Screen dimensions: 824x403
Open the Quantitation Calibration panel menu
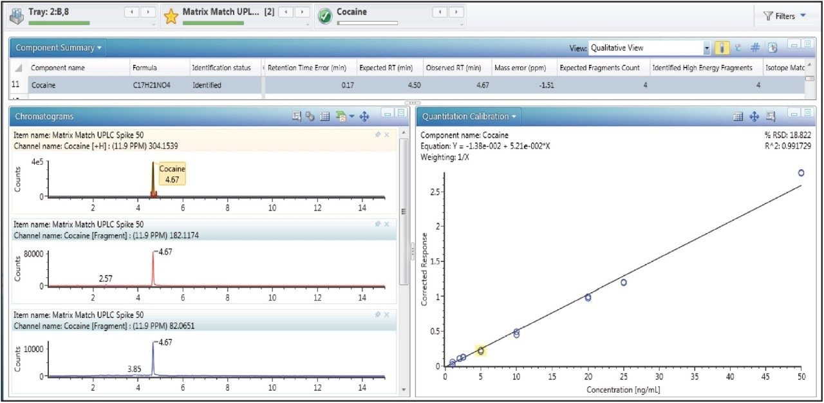pyautogui.click(x=469, y=117)
